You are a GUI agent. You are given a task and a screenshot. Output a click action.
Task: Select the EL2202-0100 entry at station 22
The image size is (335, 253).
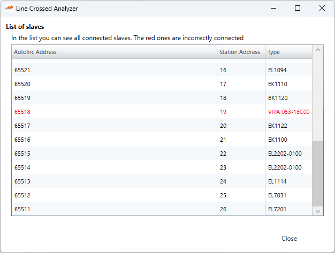285,154
